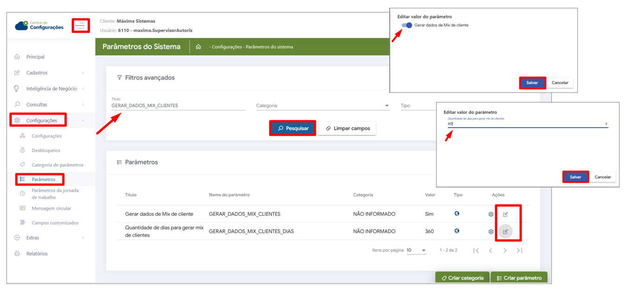
Task: Click the hamburger menu icon
Action: click(81, 26)
